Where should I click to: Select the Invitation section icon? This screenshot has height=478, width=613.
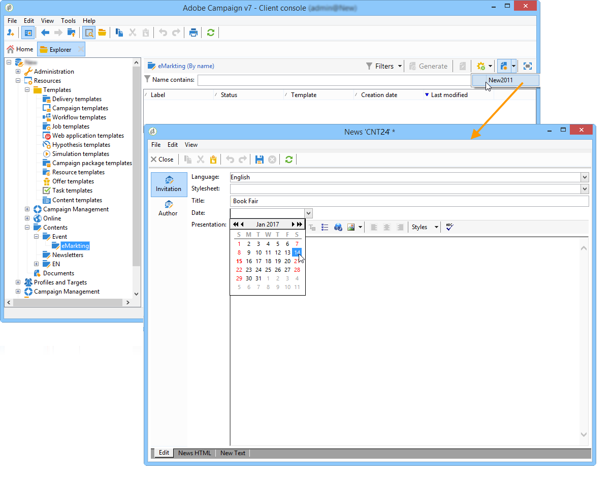point(169,184)
